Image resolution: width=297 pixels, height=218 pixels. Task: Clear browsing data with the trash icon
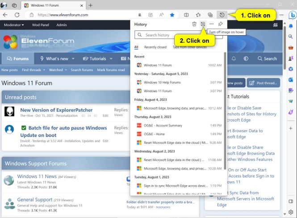[194, 24]
